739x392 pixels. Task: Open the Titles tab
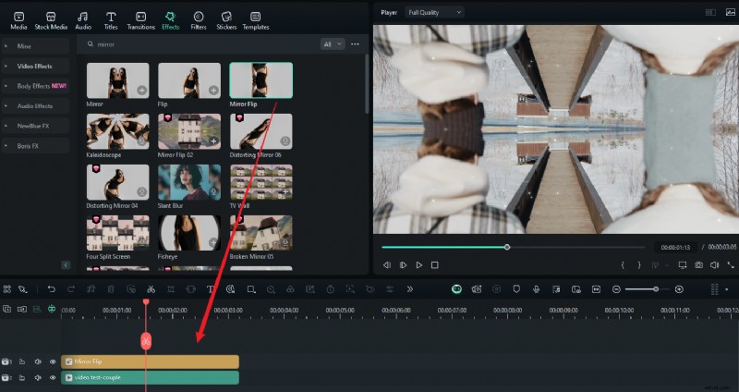[x=111, y=20]
